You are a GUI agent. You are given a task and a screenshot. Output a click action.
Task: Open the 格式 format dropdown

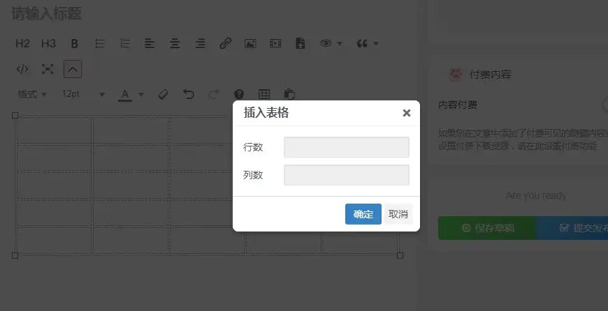coord(32,94)
